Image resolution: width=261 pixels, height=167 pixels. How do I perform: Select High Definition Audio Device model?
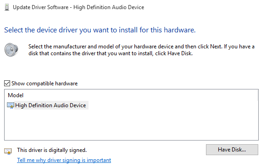(x=50, y=105)
